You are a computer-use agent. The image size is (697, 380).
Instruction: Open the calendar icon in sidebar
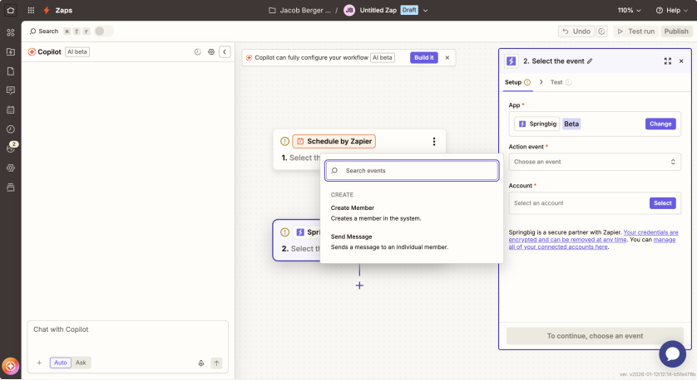(x=11, y=110)
